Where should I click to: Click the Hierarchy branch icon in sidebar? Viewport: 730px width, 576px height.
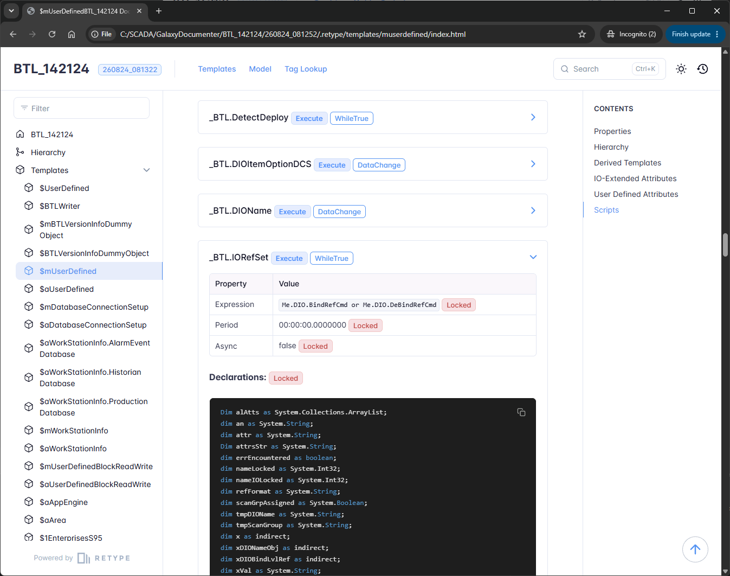coord(20,152)
